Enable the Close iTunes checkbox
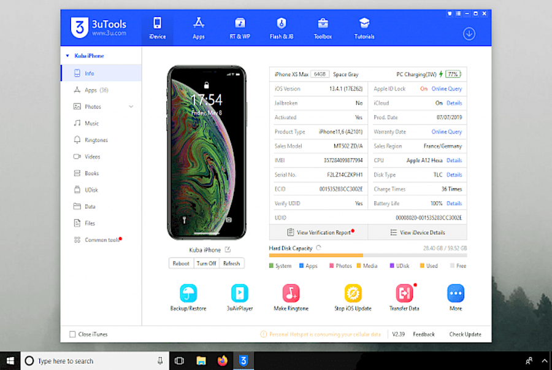The height and width of the screenshot is (370, 552). [x=72, y=334]
